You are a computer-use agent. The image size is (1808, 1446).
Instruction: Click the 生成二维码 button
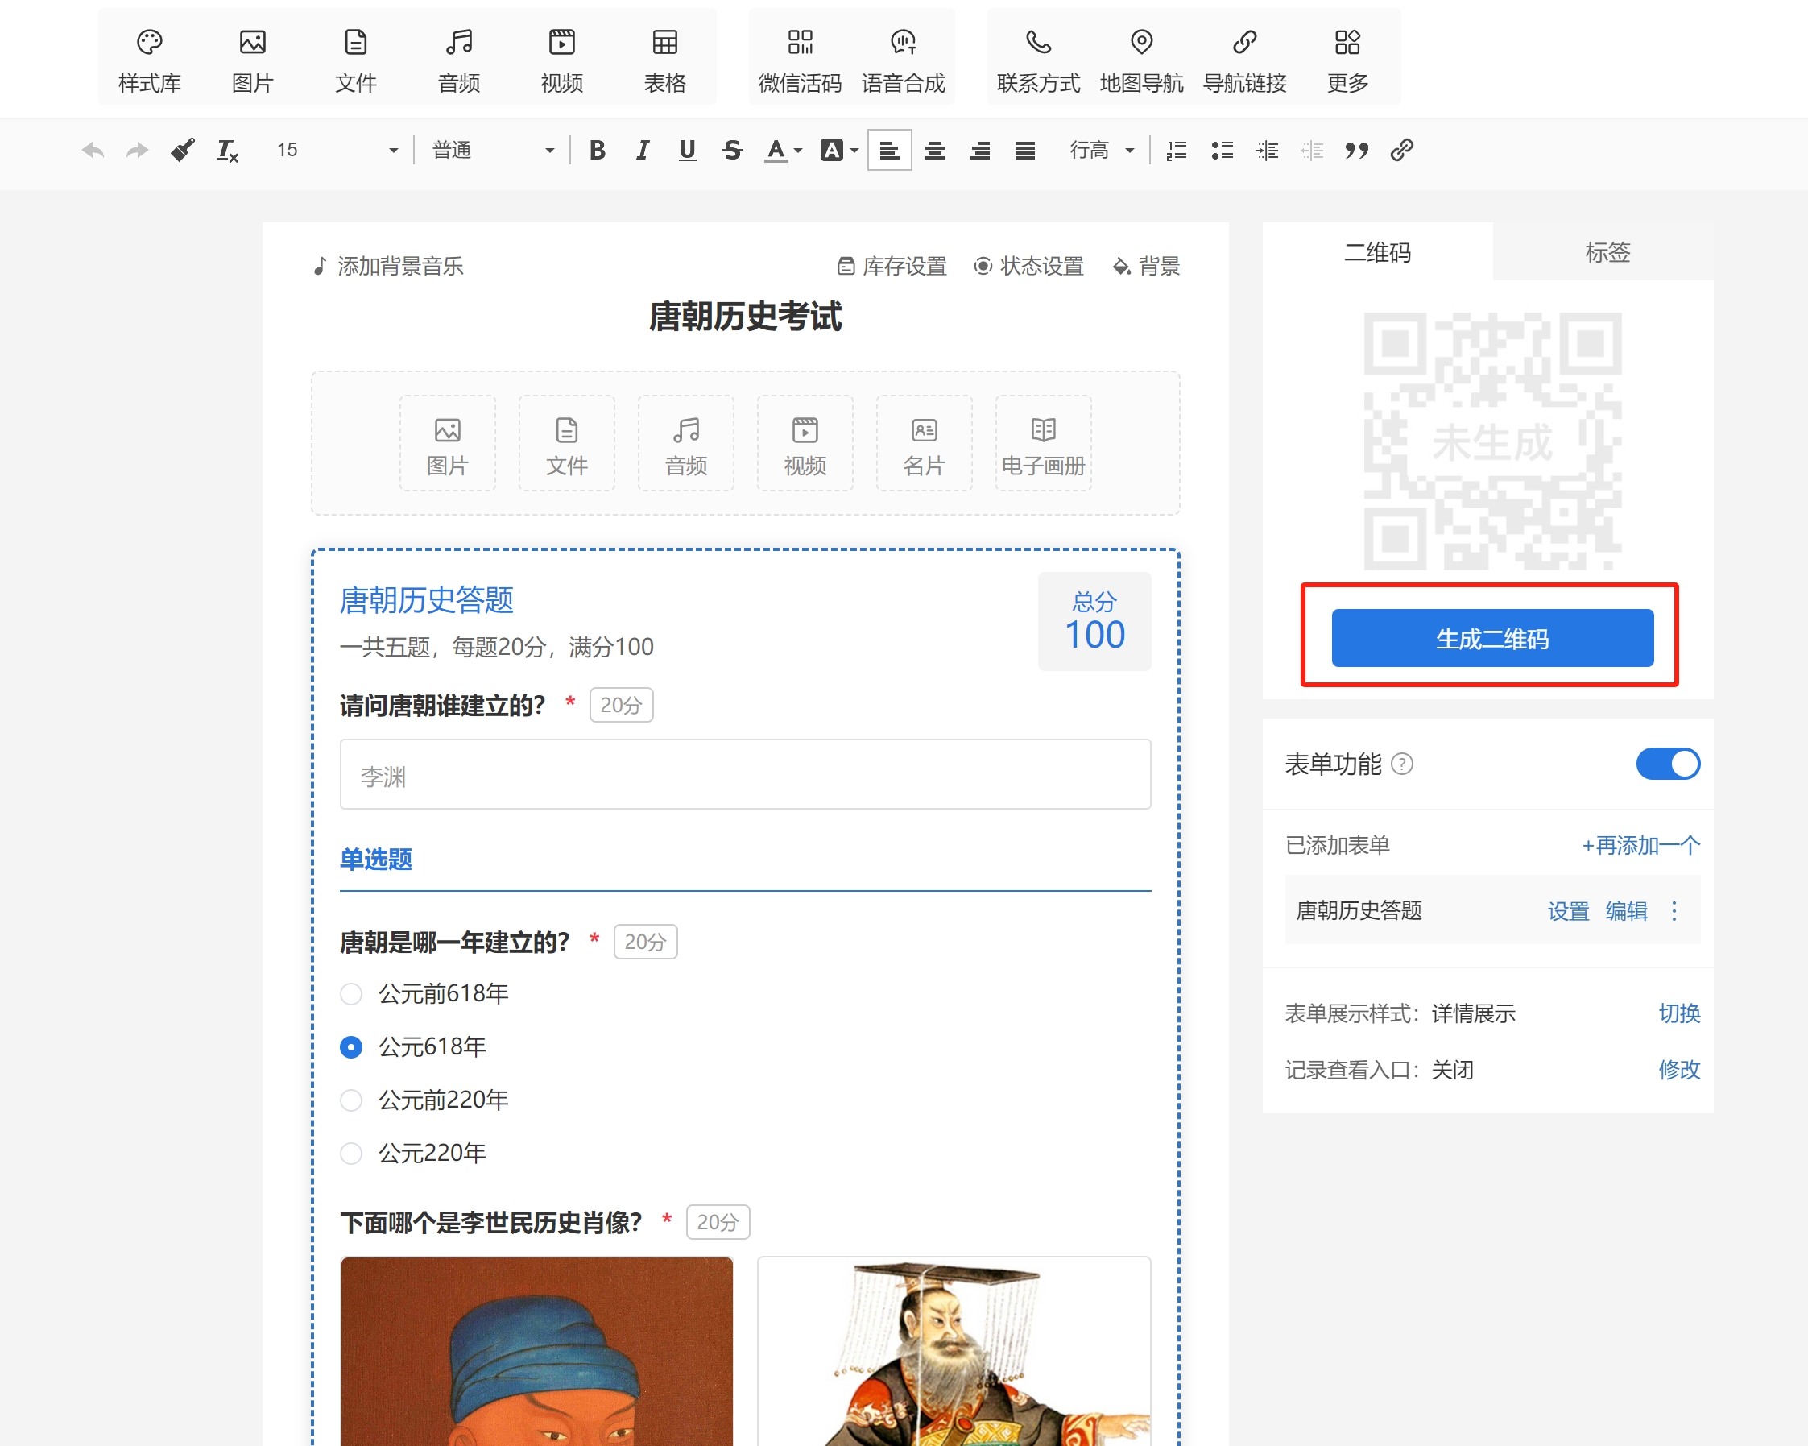point(1491,638)
